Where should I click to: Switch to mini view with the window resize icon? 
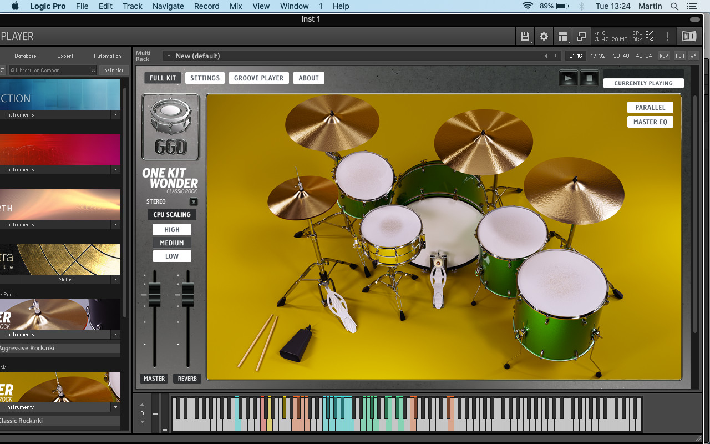coord(581,36)
